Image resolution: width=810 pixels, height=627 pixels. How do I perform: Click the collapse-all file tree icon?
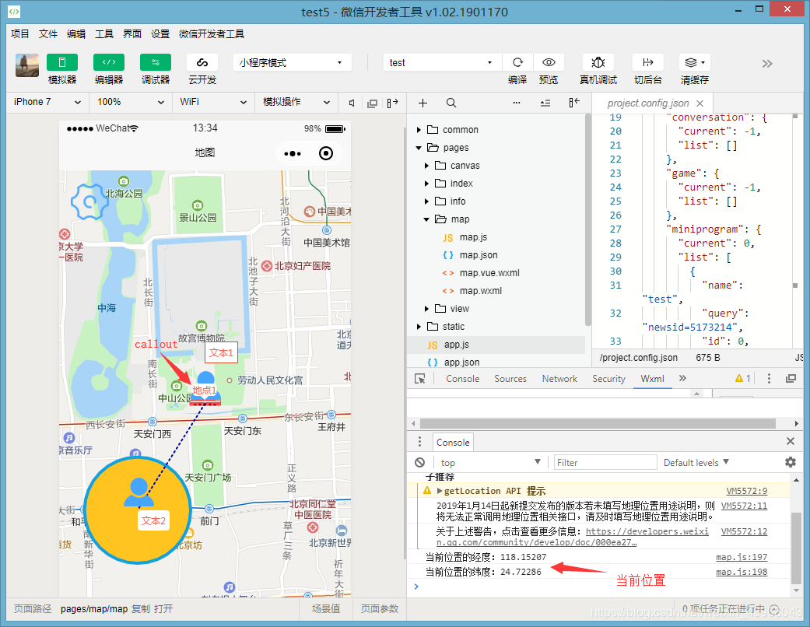545,103
